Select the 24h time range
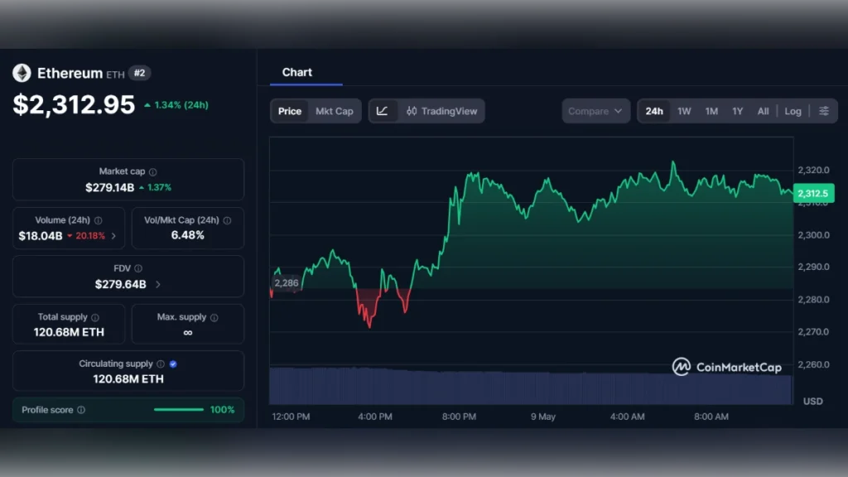The height and width of the screenshot is (477, 848). coord(654,112)
